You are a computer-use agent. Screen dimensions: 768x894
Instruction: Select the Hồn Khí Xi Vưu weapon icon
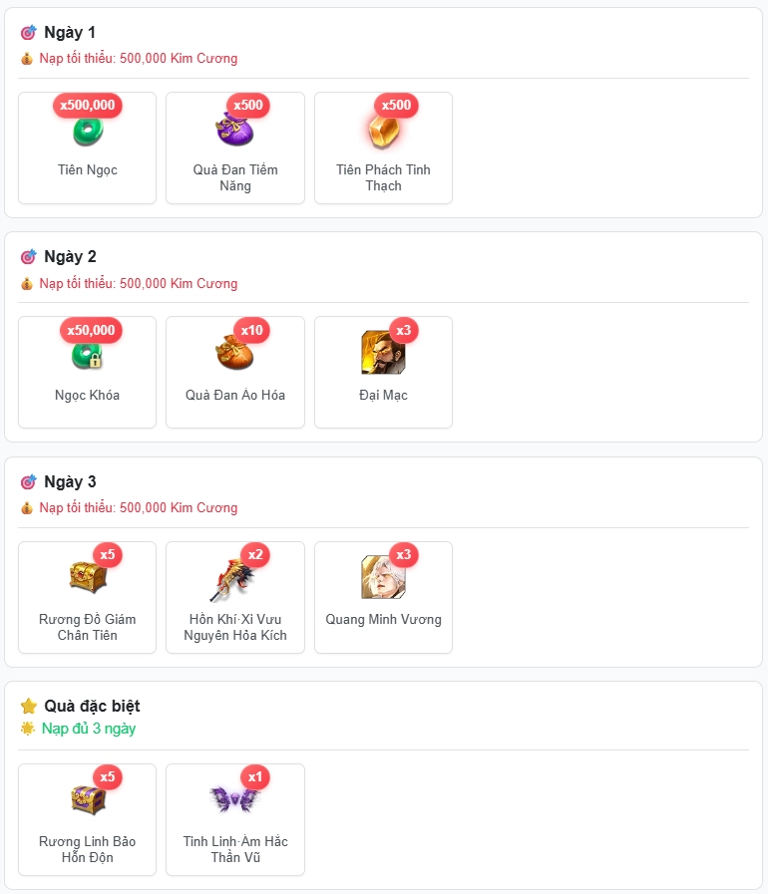231,580
